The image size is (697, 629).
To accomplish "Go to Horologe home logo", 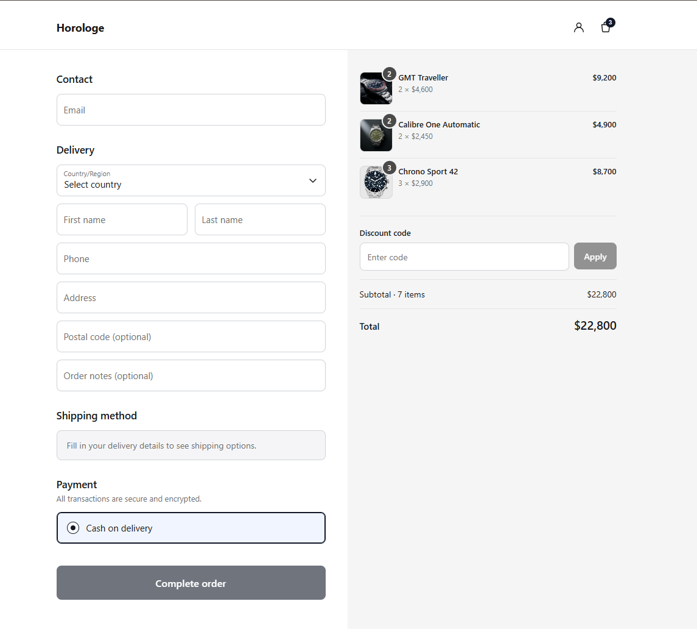I will point(80,27).
